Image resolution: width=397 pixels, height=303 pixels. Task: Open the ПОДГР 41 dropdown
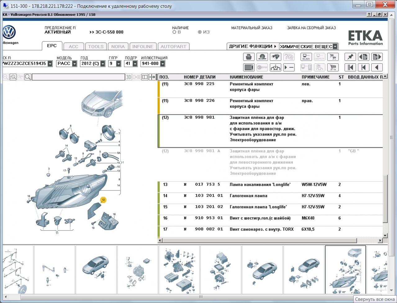135,64
